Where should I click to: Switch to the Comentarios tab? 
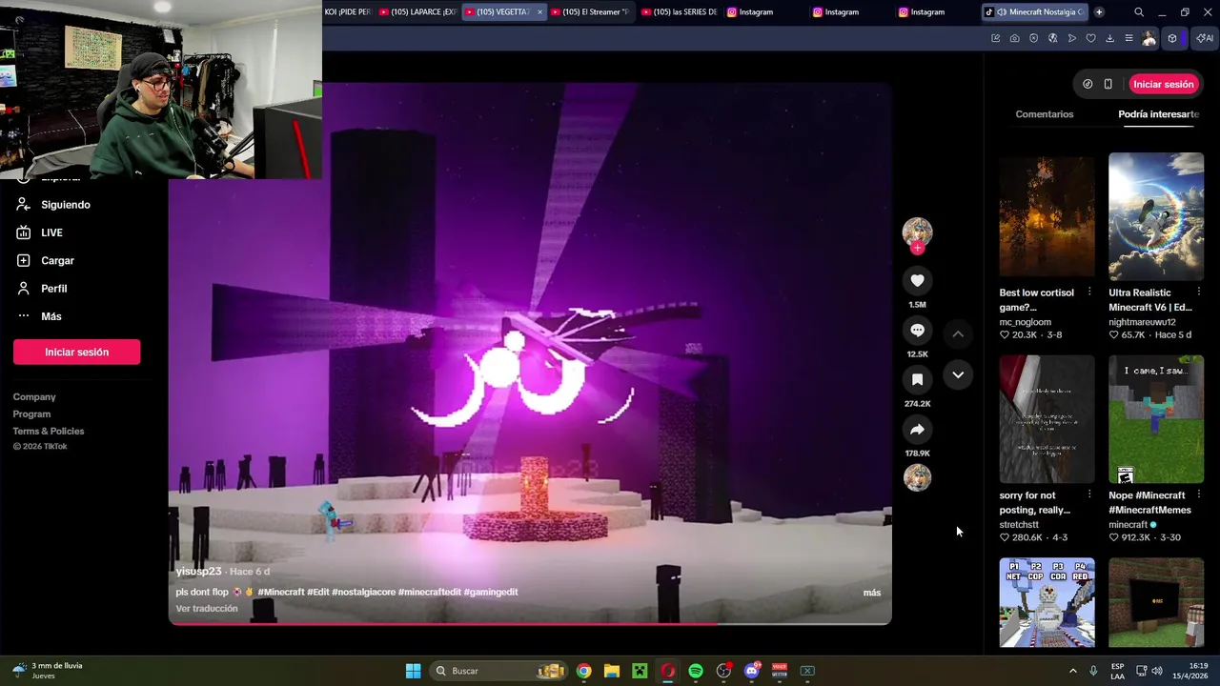tap(1044, 114)
